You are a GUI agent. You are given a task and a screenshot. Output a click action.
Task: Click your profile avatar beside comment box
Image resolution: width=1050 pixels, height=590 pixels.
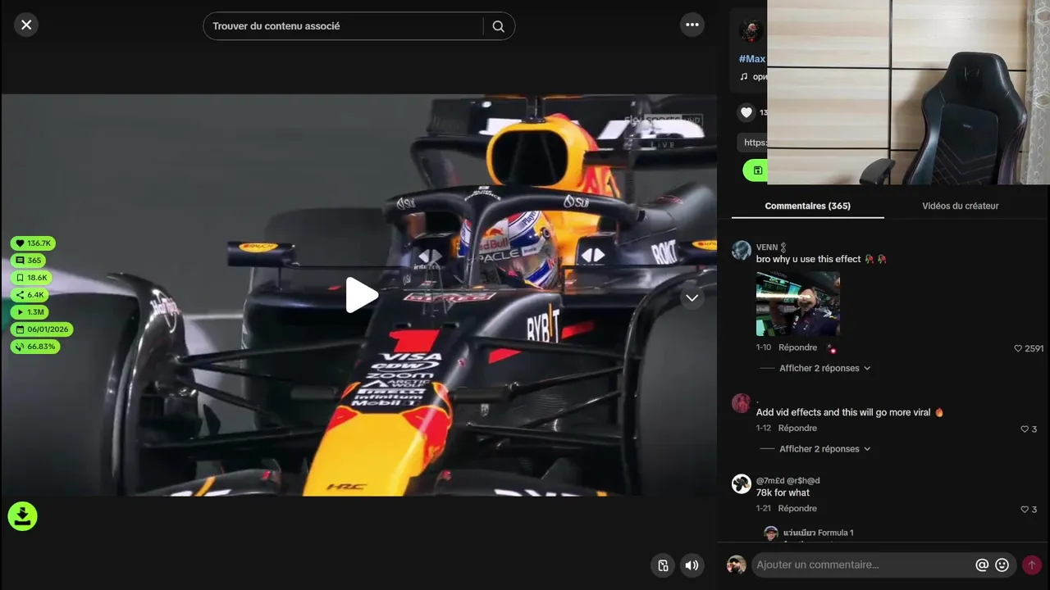tap(737, 565)
